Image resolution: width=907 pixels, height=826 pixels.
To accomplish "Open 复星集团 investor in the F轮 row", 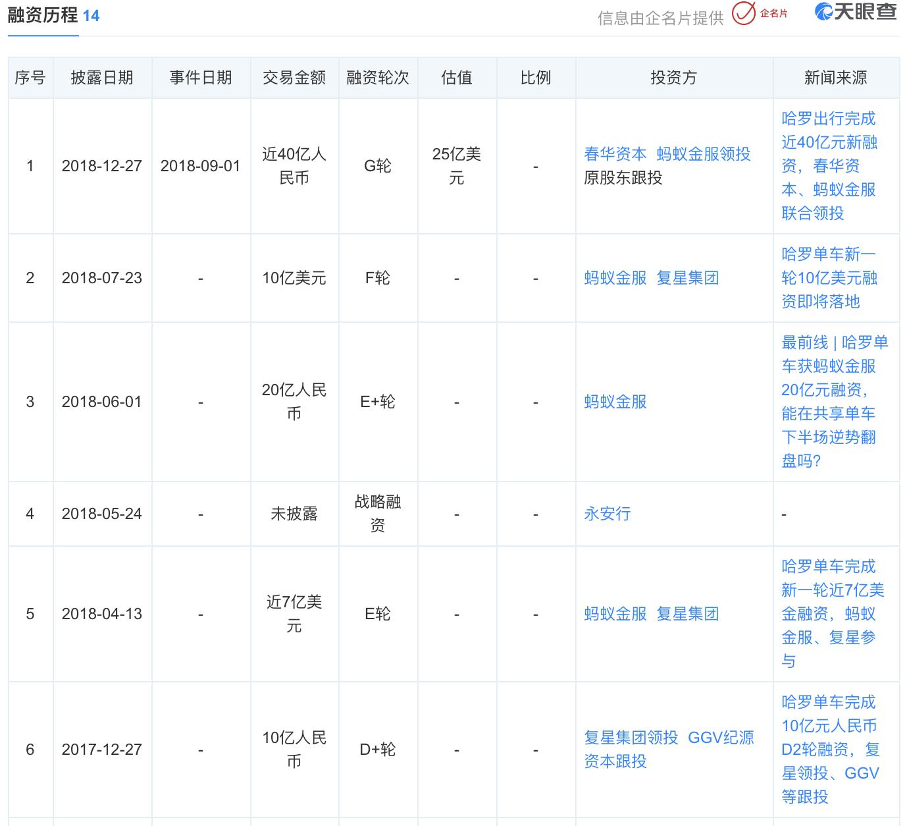I will 687,278.
